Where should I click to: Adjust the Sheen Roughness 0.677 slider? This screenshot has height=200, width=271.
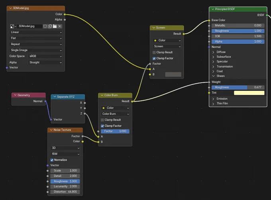click(x=238, y=87)
